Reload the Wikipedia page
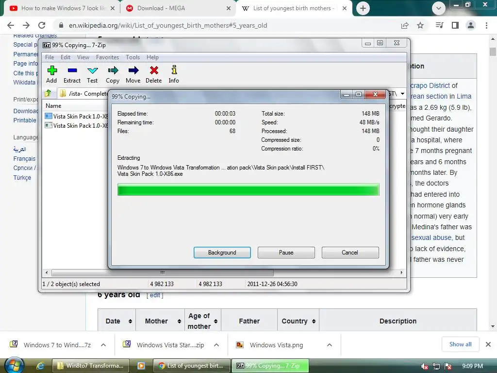The width and height of the screenshot is (497, 373). (x=42, y=25)
